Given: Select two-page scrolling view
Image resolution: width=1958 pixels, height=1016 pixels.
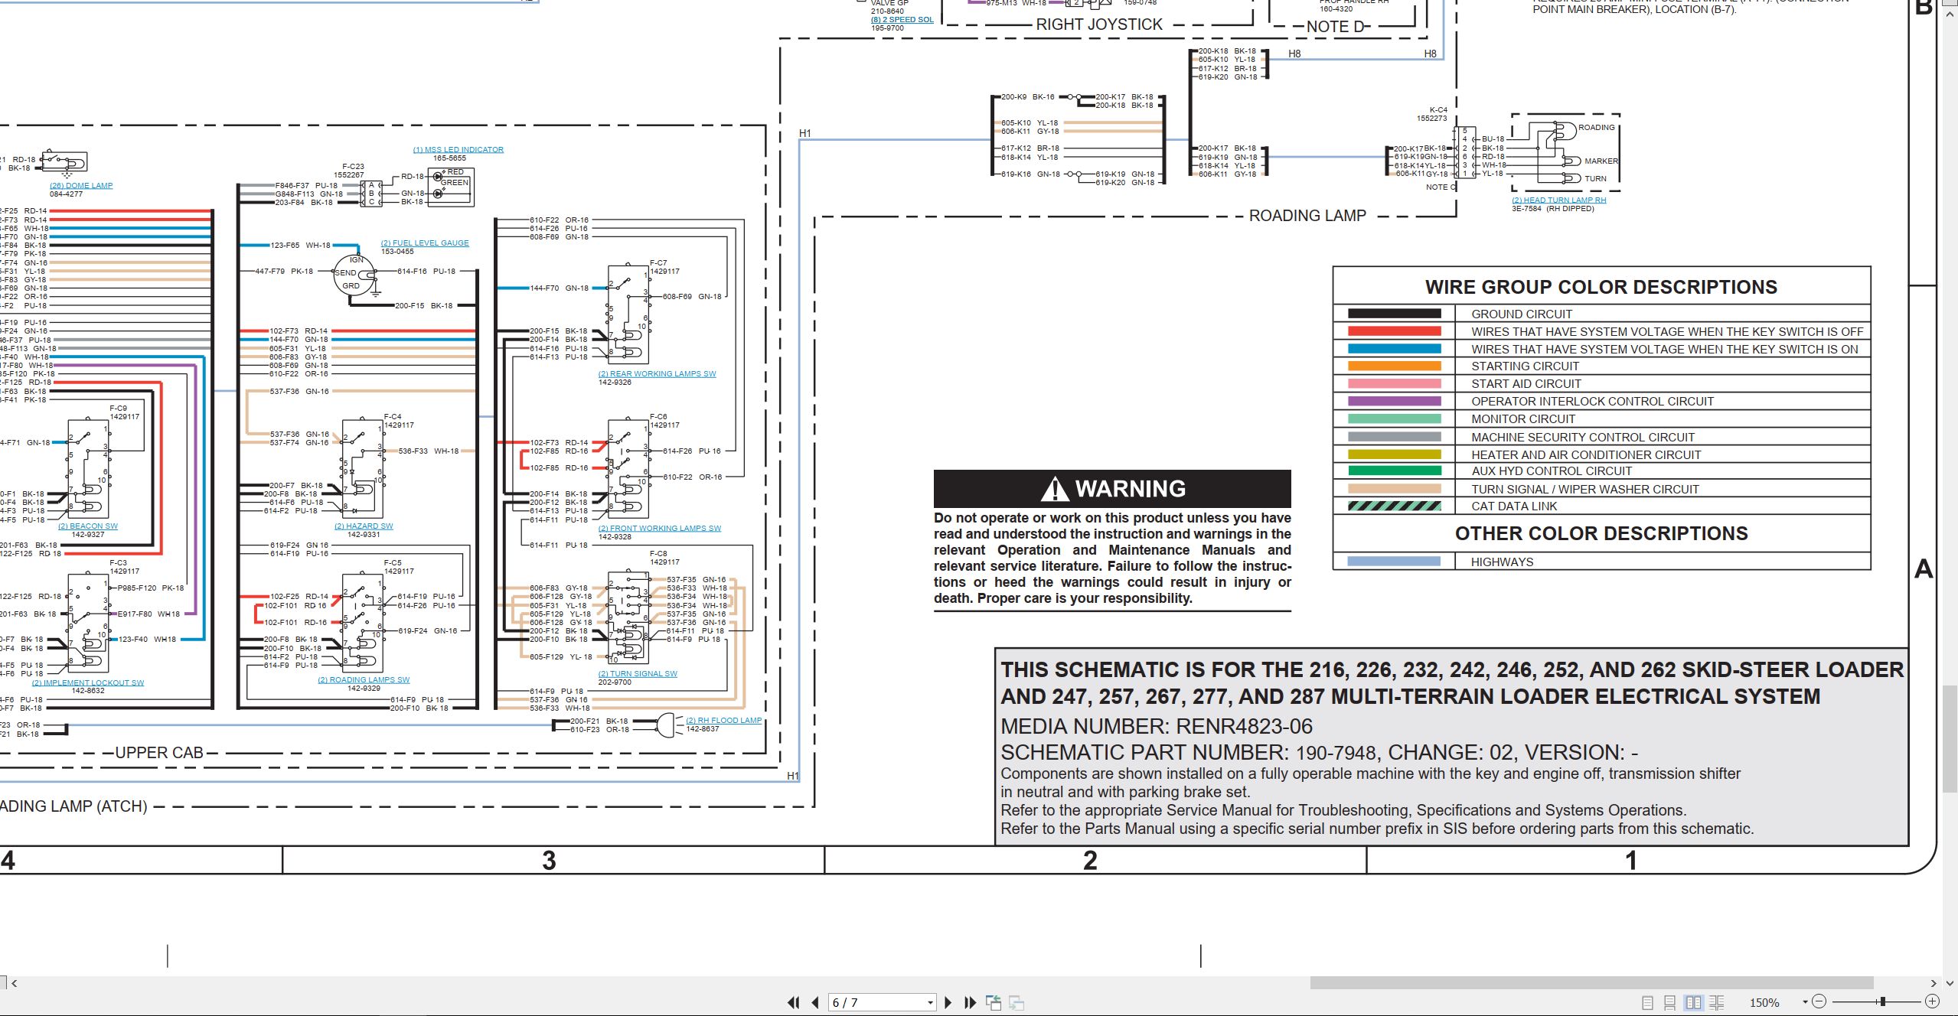Looking at the screenshot, I should pyautogui.click(x=1716, y=1002).
